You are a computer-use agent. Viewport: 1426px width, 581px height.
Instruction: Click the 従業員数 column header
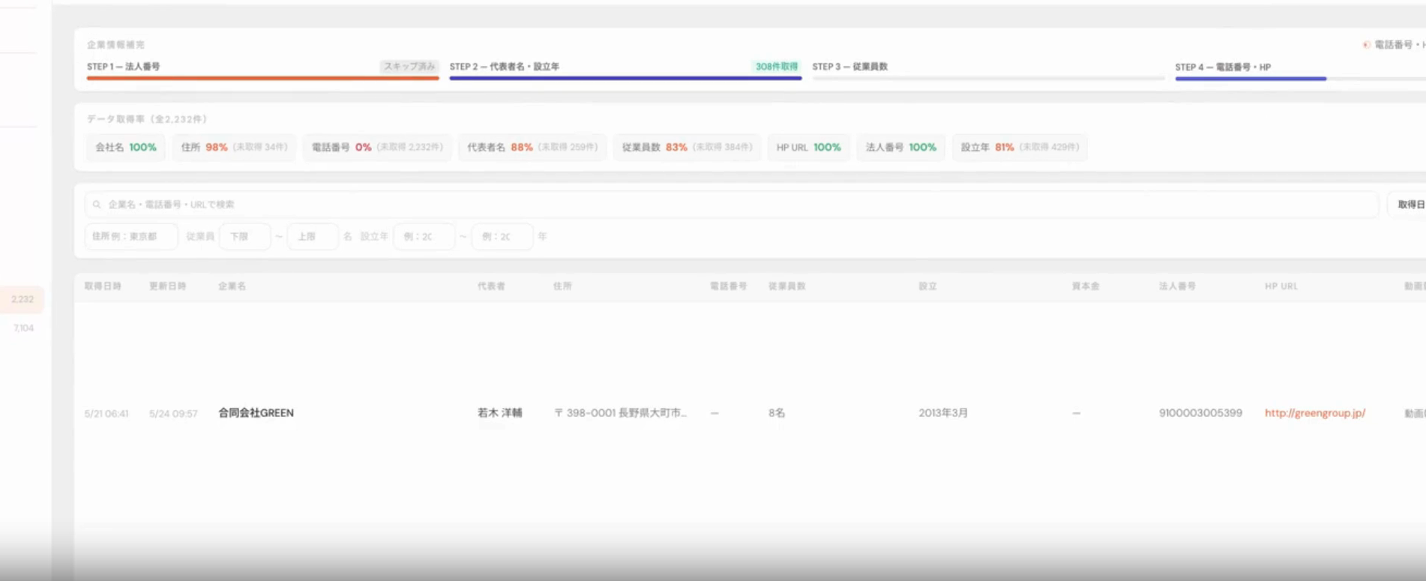point(786,286)
